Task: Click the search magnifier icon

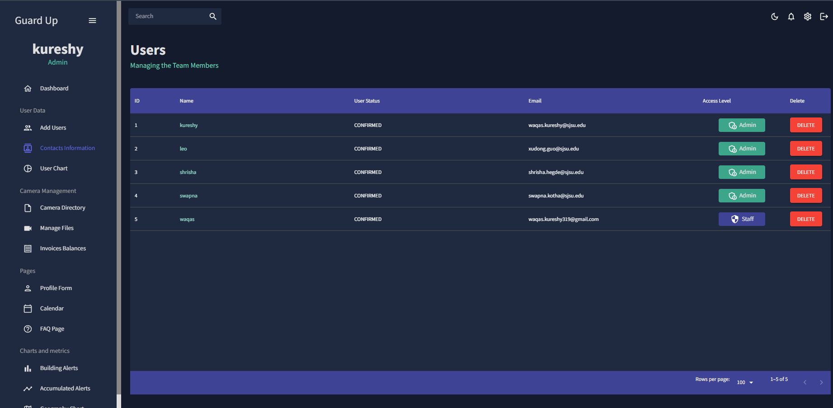Action: [212, 16]
